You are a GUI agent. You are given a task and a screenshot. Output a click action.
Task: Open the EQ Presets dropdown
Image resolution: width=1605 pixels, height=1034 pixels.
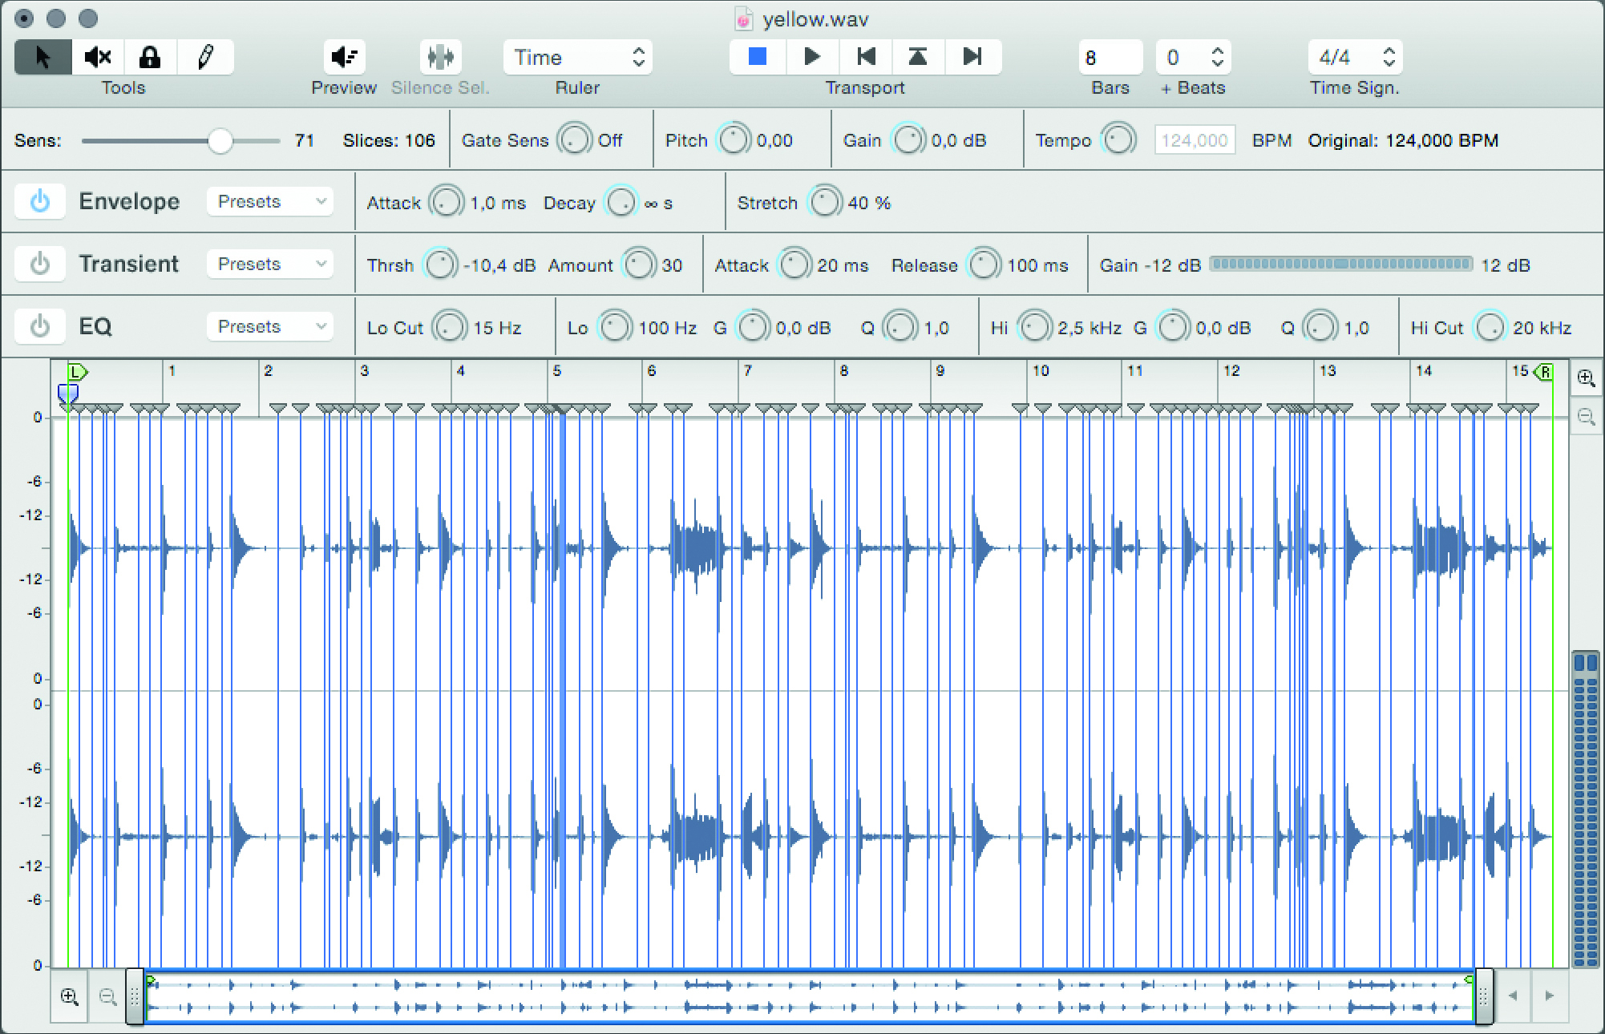[x=270, y=326]
